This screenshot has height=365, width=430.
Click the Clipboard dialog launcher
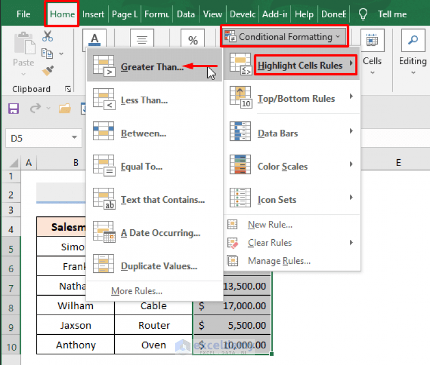68,89
